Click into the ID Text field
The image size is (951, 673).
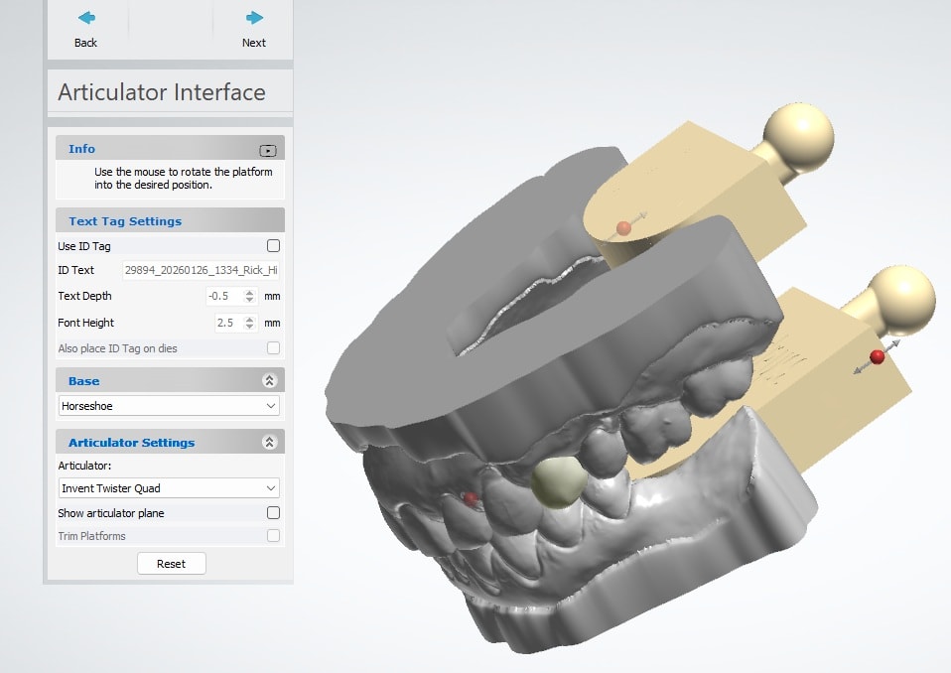[201, 270]
